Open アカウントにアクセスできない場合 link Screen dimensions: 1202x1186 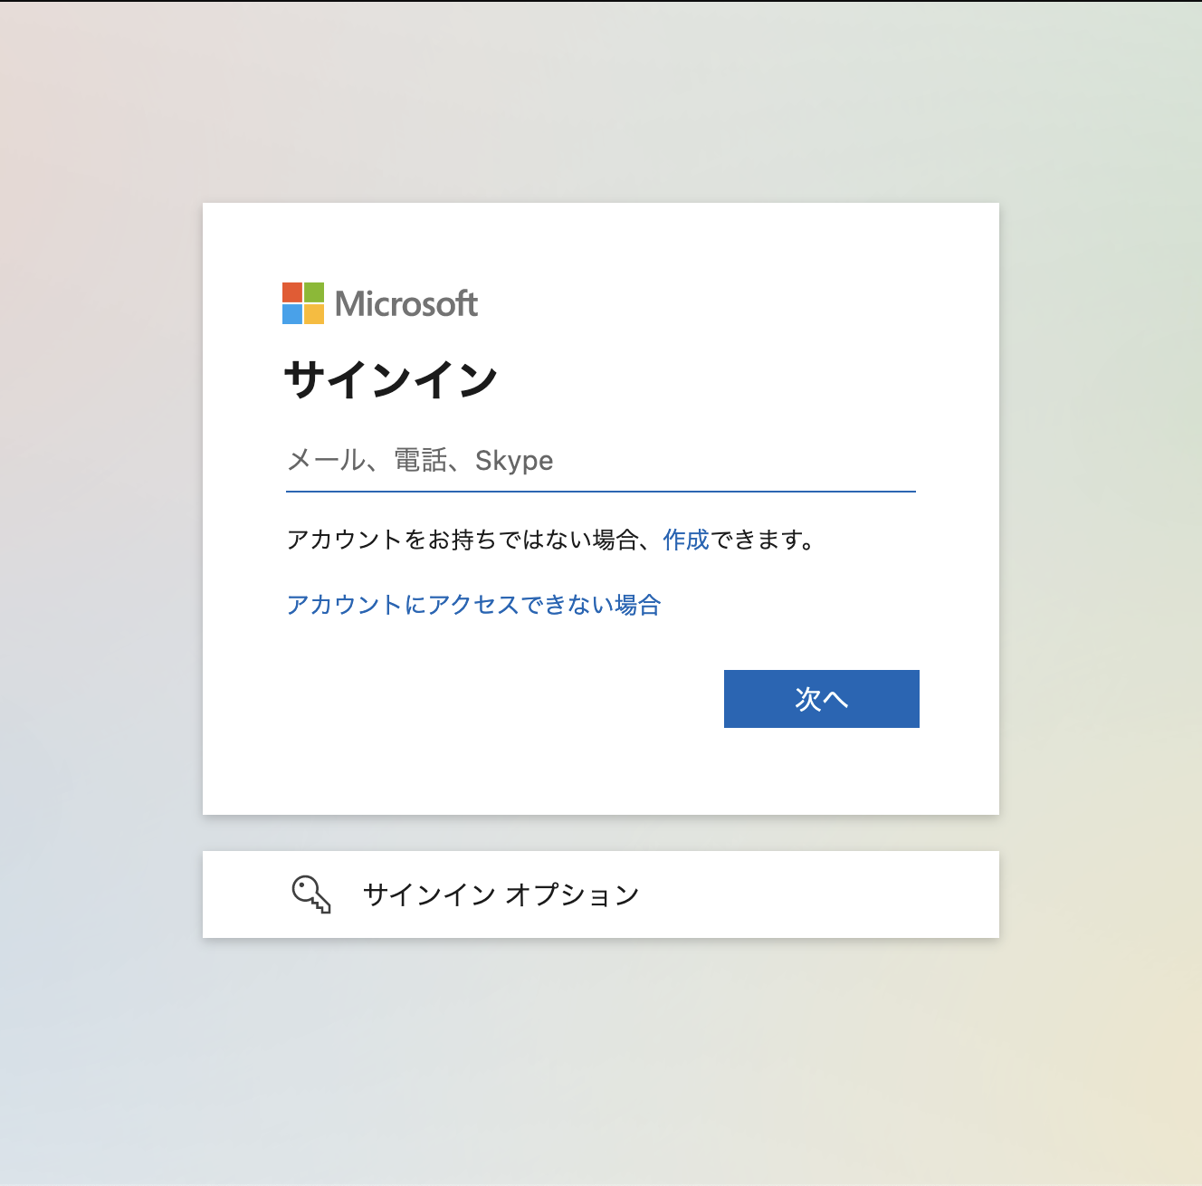(x=473, y=605)
